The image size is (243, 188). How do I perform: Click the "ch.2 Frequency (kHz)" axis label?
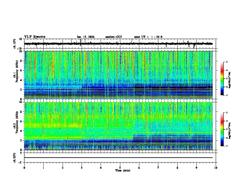pos(16,122)
